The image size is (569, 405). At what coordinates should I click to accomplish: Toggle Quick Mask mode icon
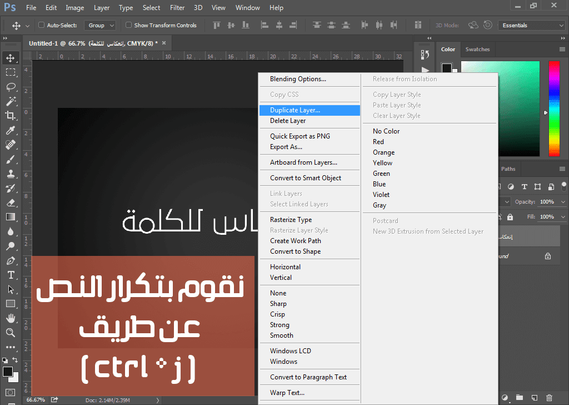pyautogui.click(x=11, y=392)
